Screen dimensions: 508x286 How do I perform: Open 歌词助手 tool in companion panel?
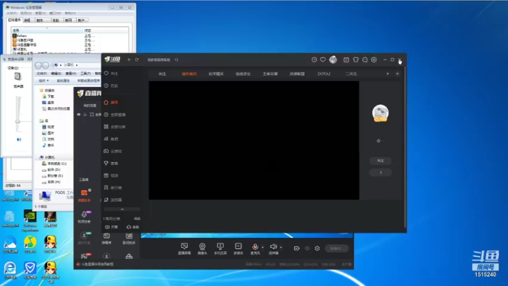(x=129, y=238)
